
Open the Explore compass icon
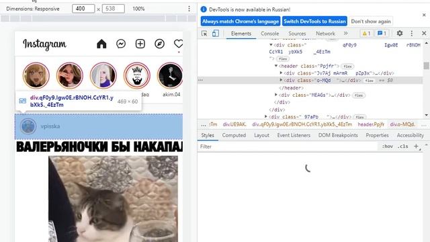tap(160, 44)
